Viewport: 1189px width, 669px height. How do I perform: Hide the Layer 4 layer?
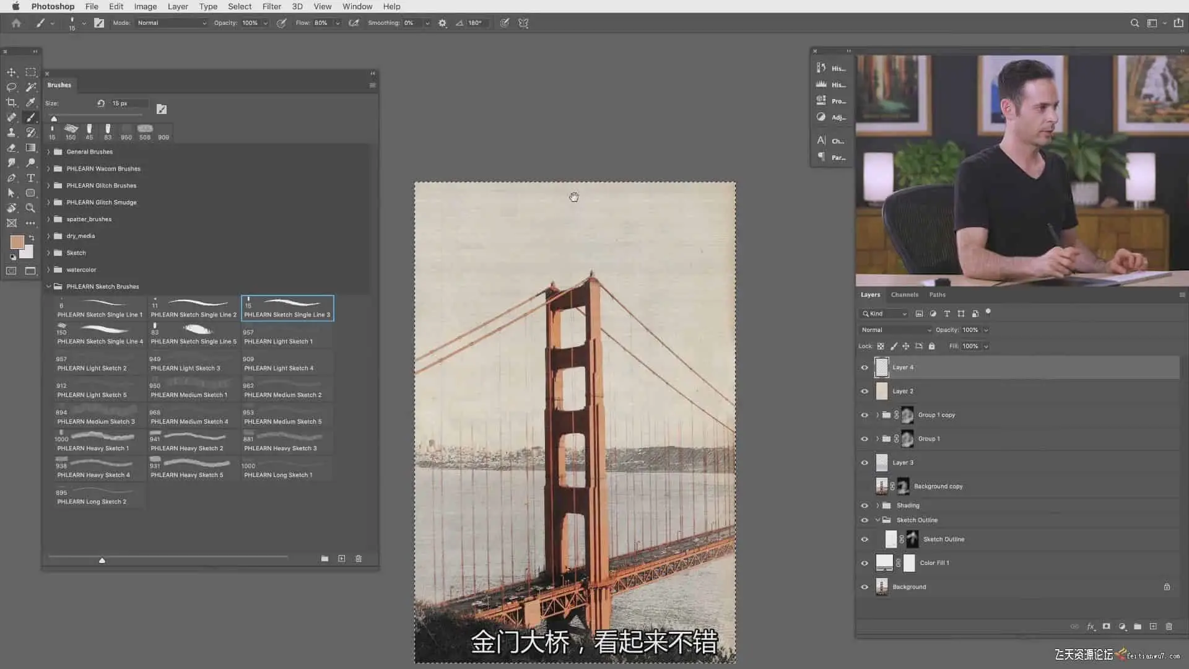point(865,367)
